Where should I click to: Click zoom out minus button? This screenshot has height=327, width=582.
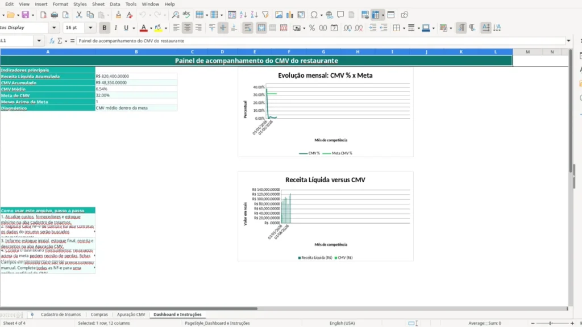[x=533, y=323]
